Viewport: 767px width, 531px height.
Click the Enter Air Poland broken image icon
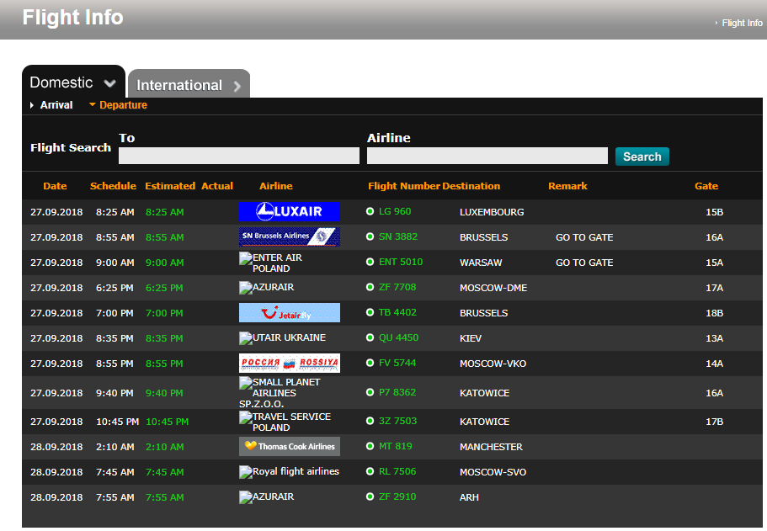(246, 258)
